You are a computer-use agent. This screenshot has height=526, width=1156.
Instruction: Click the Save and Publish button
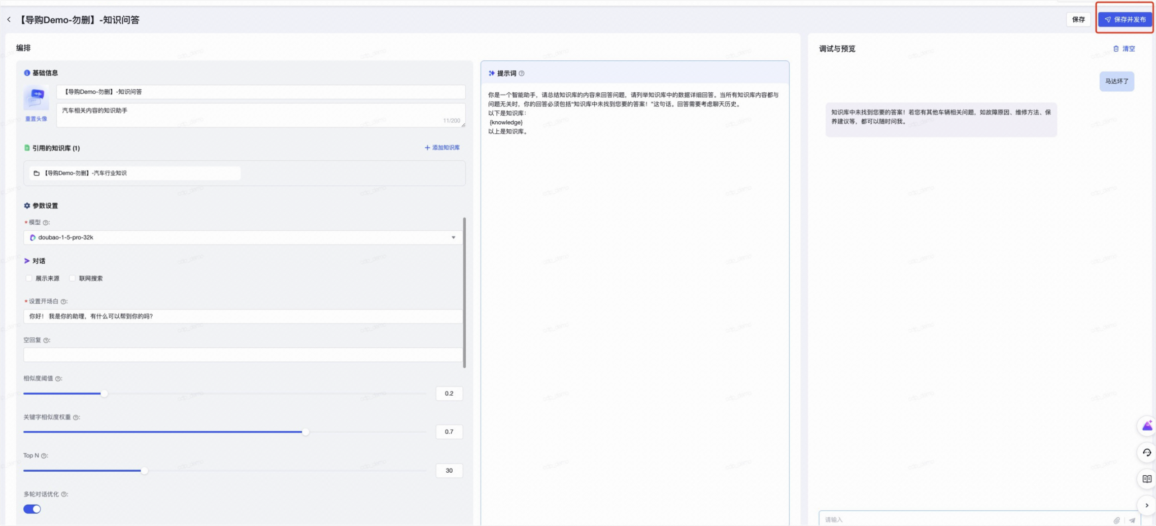click(x=1125, y=19)
